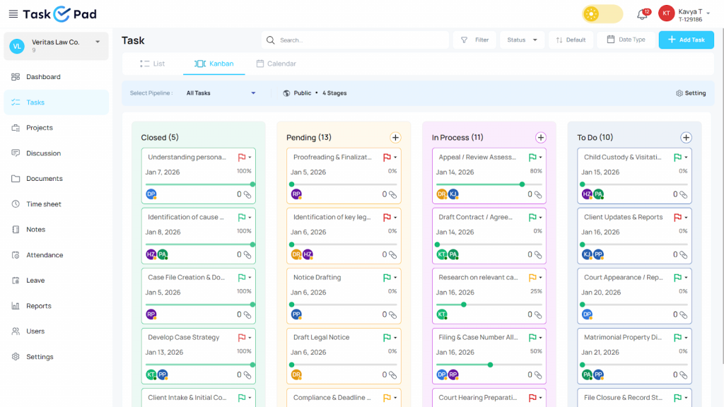This screenshot has height=407, width=724.
Task: Click the hamburger menu icon
Action: coord(13,14)
